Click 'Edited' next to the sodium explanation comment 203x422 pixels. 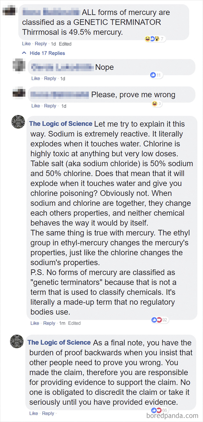click(x=75, y=323)
